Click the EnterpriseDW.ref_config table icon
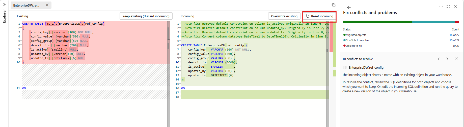Viewport: 464px width, 127px height. (x=345, y=67)
